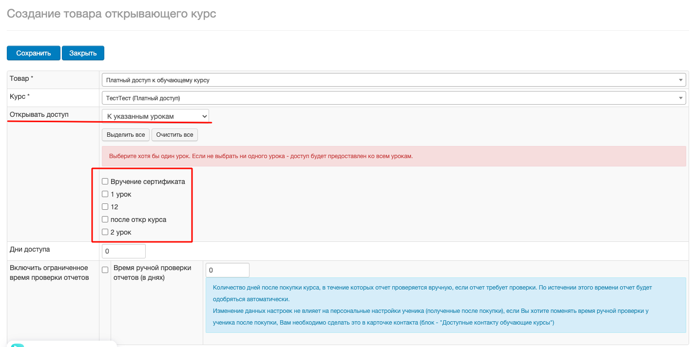Click the Закрыть button
Viewport: 693px width, 347px height.
[x=83, y=53]
